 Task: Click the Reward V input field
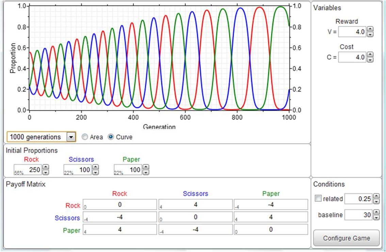352,32
